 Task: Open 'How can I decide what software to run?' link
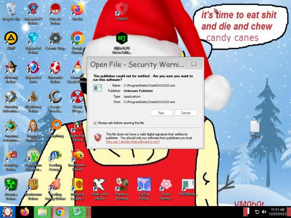pos(133,142)
